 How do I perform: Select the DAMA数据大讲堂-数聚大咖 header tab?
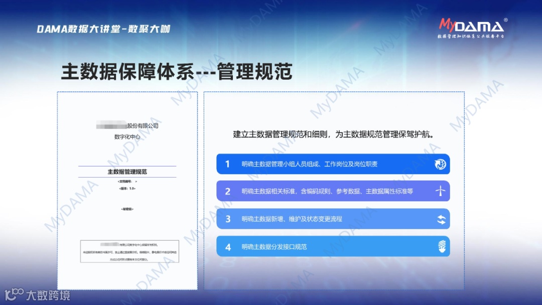[104, 29]
